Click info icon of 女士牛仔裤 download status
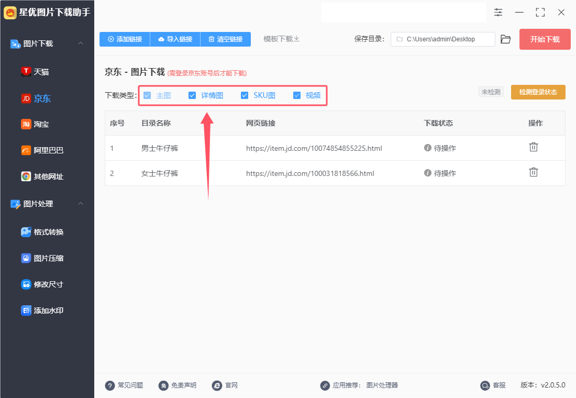The height and width of the screenshot is (398, 576). point(428,173)
